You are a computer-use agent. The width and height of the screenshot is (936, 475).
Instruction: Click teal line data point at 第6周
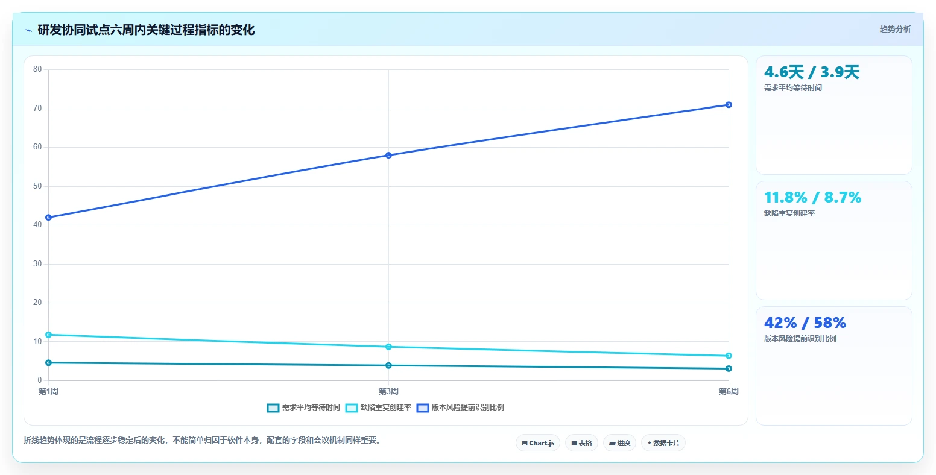coord(729,368)
